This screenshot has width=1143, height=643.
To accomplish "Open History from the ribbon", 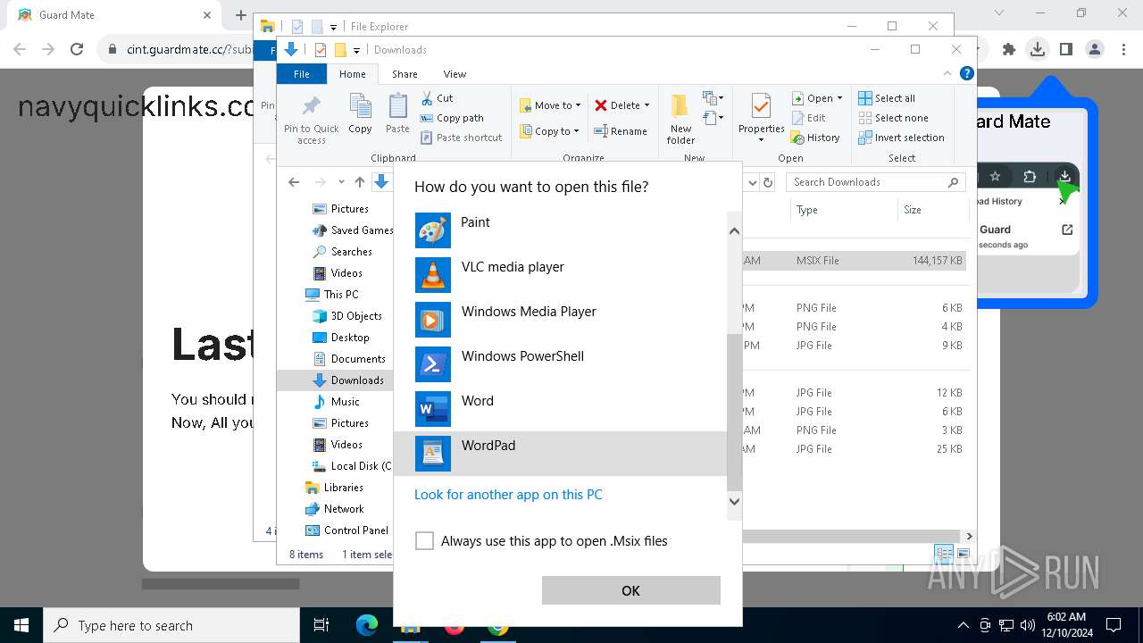I will pyautogui.click(x=815, y=138).
